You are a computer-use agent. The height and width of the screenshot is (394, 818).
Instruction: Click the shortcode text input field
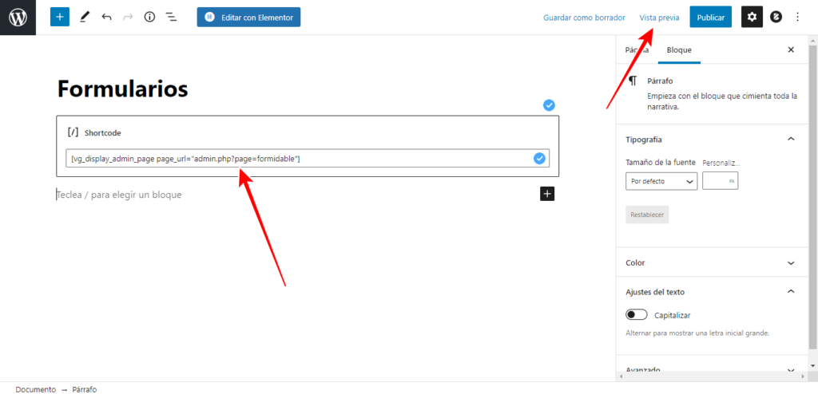[x=296, y=159]
